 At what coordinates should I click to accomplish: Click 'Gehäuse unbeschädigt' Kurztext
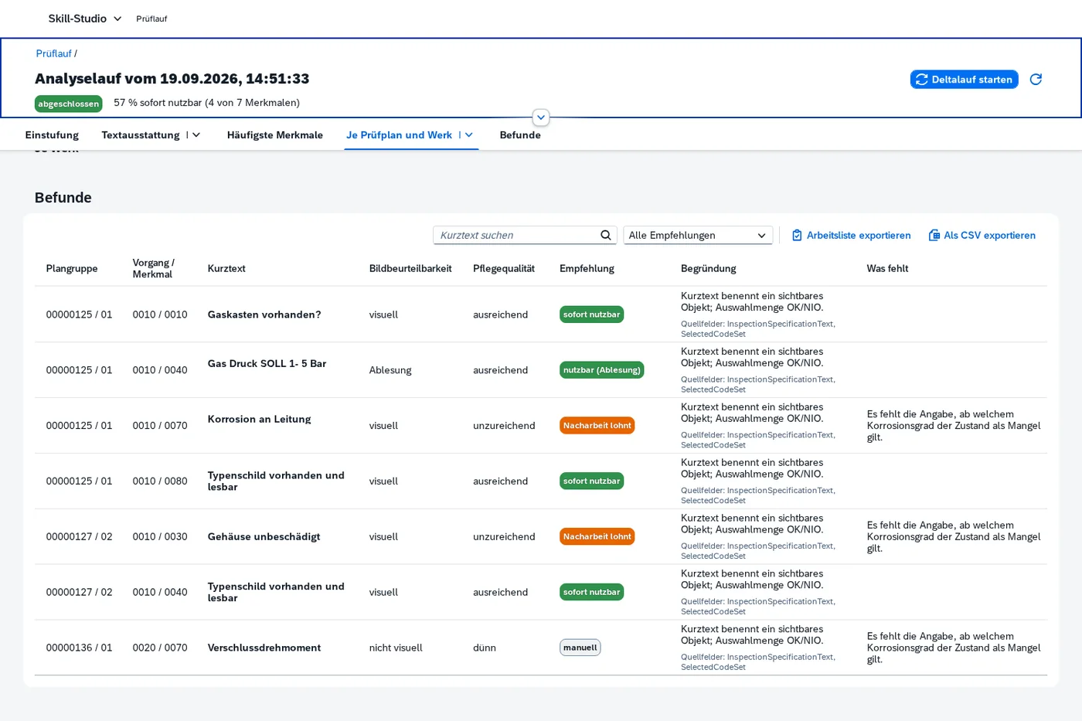[264, 536]
